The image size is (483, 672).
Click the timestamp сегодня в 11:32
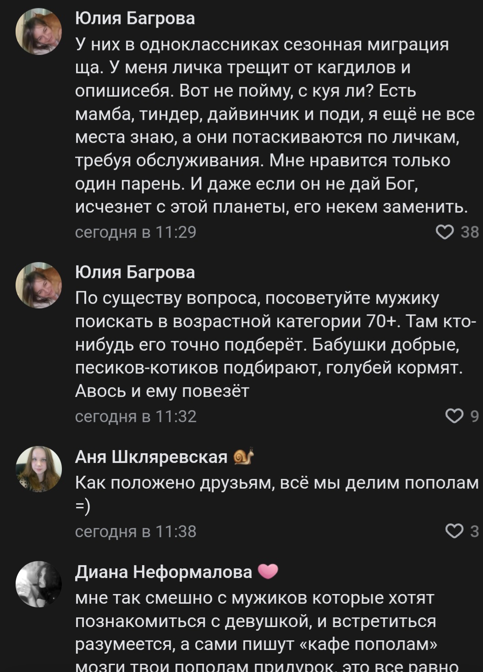[136, 416]
